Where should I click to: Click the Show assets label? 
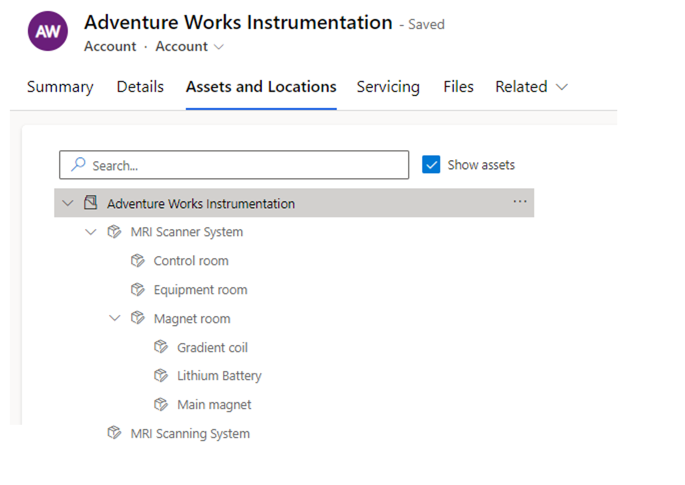481,165
